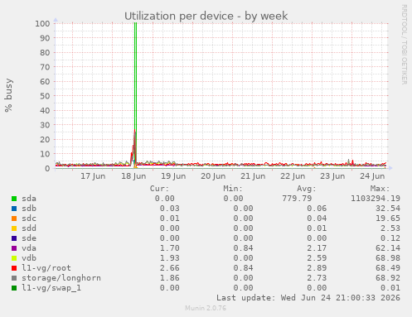This screenshot has height=317, width=412.
Task: Select the 'vda' legend label
Action: pyautogui.click(x=29, y=248)
